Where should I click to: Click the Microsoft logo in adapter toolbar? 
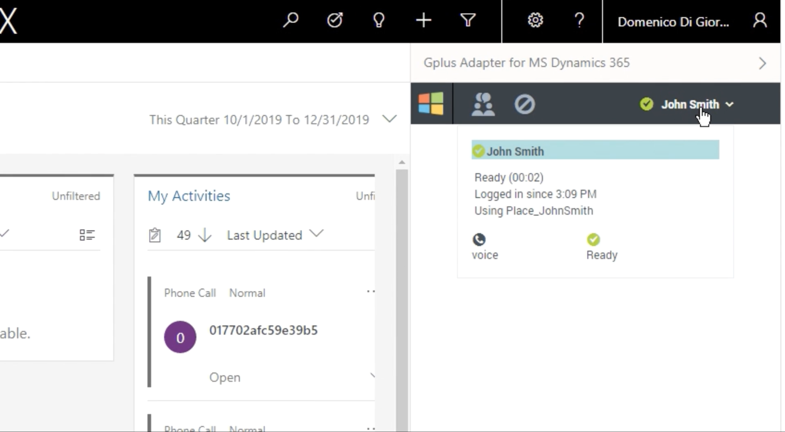431,103
